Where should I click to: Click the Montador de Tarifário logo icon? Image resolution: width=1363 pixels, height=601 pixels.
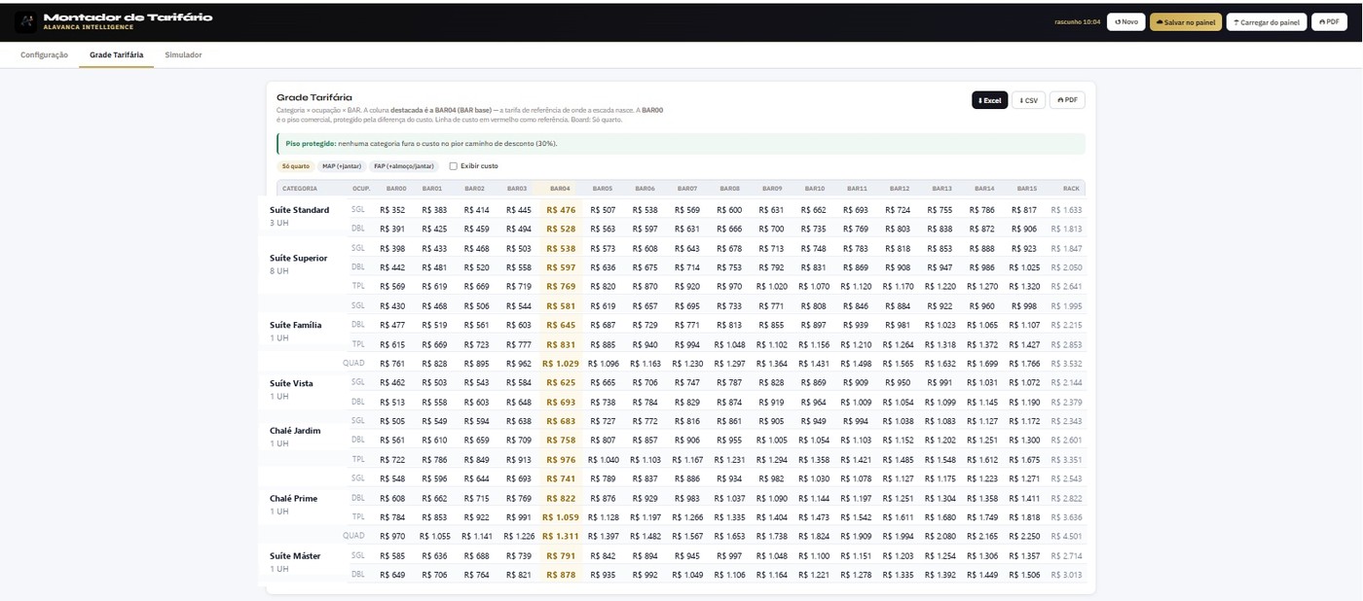point(26,21)
